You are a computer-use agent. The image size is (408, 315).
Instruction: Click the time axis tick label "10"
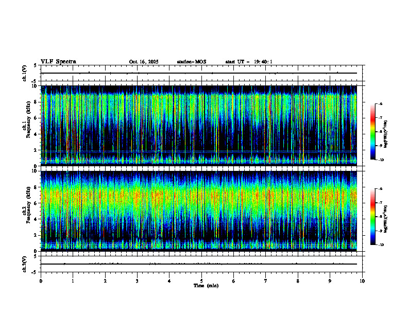click(x=362, y=281)
